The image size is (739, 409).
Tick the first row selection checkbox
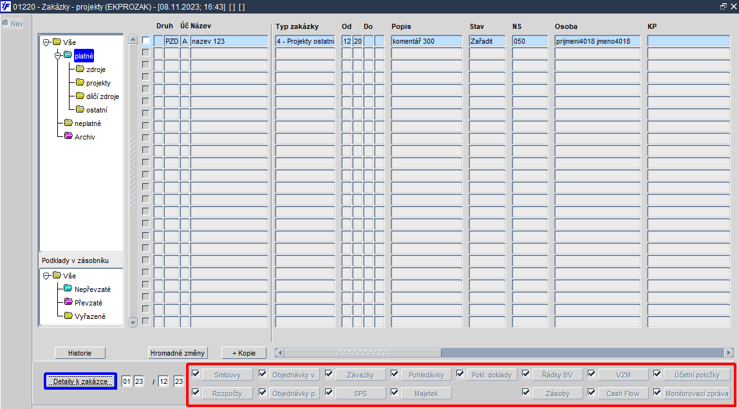tap(146, 41)
